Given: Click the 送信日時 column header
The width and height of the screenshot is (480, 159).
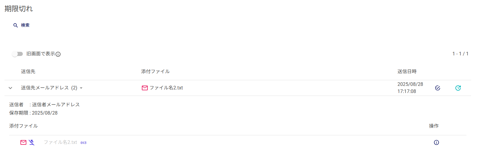Looking at the screenshot, I should point(407,71).
